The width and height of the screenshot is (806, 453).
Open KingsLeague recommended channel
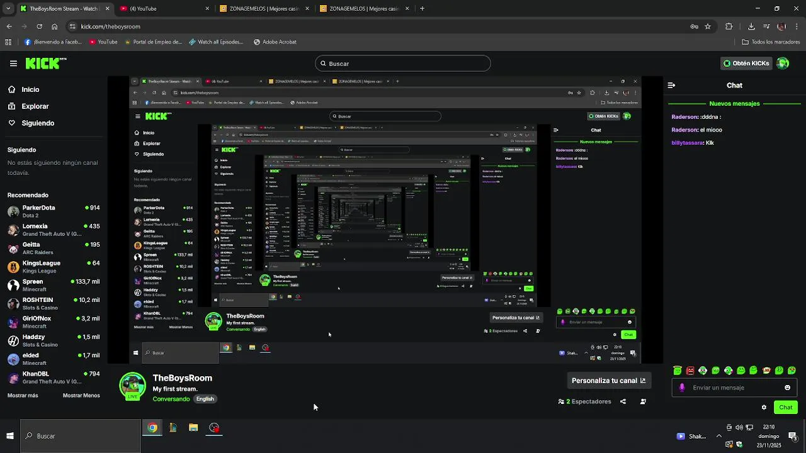pyautogui.click(x=54, y=266)
